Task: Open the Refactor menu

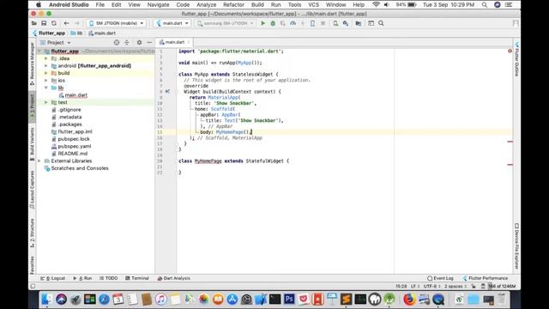Action: tap(233, 5)
